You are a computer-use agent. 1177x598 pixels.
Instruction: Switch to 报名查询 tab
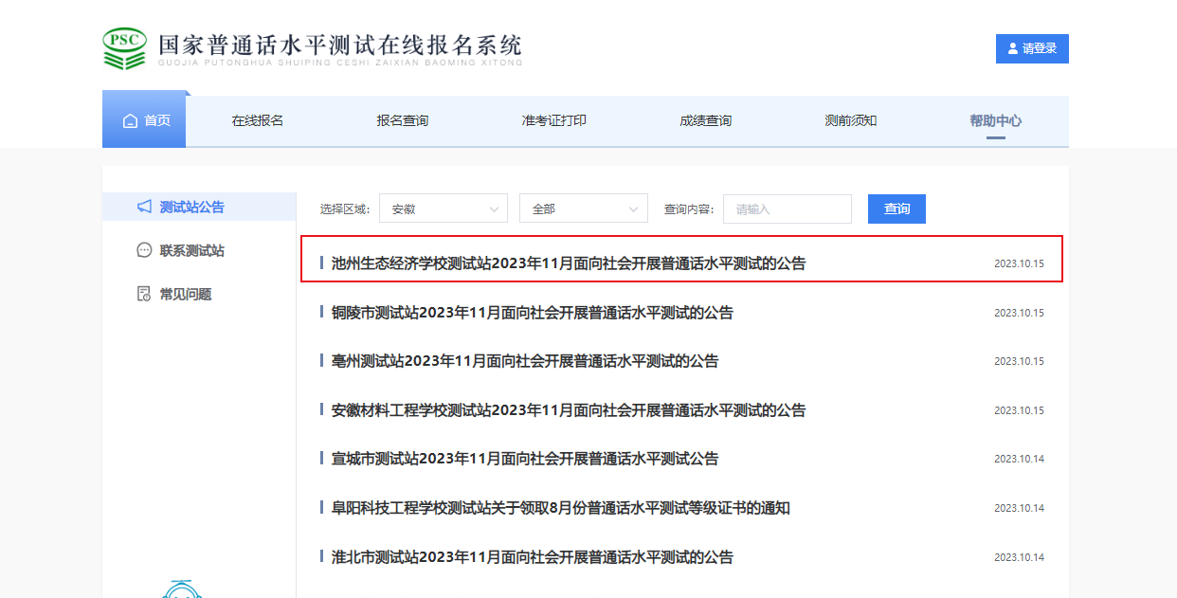coord(402,120)
